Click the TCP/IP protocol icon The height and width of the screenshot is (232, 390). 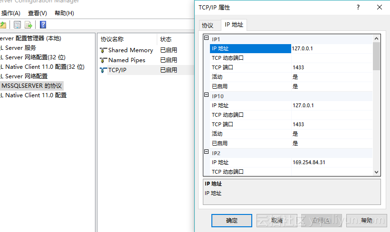(x=103, y=70)
